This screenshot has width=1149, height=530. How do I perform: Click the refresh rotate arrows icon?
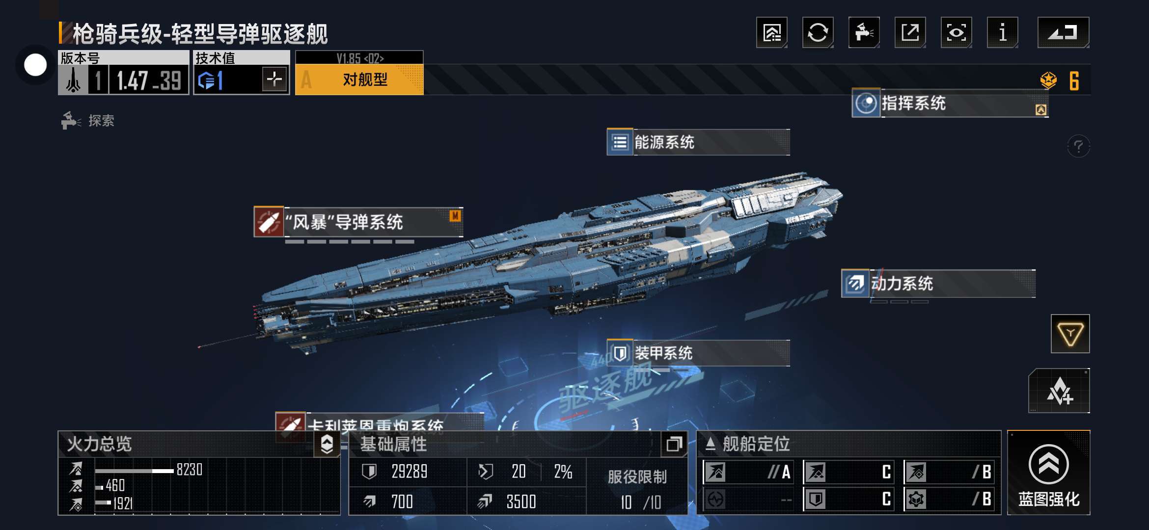pos(818,32)
